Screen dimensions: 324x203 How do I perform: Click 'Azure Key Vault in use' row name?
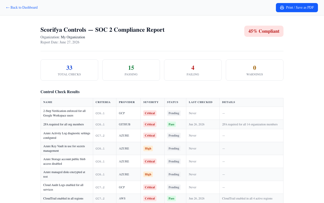(x=64, y=148)
